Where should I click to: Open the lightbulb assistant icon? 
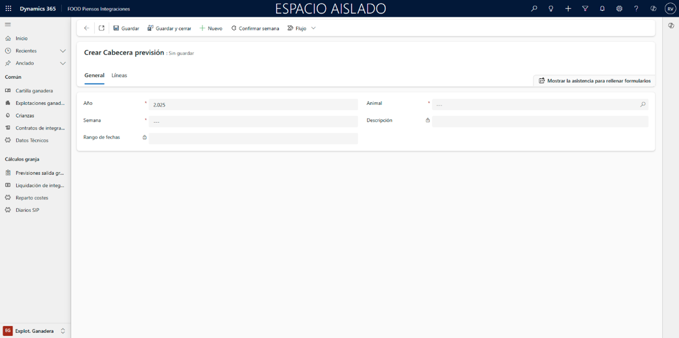coord(550,9)
